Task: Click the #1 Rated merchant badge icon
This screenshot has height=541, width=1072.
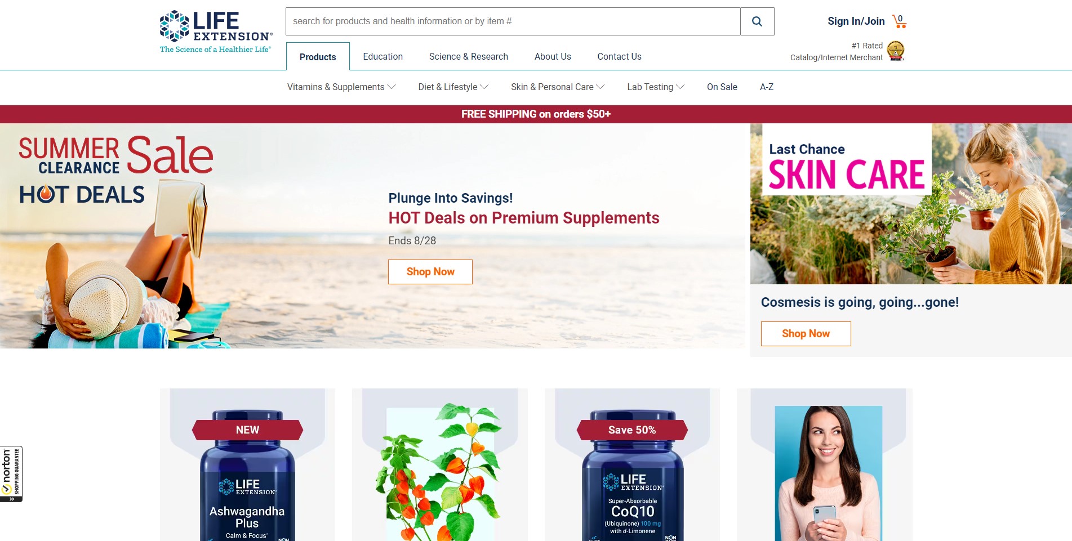Action: [896, 51]
